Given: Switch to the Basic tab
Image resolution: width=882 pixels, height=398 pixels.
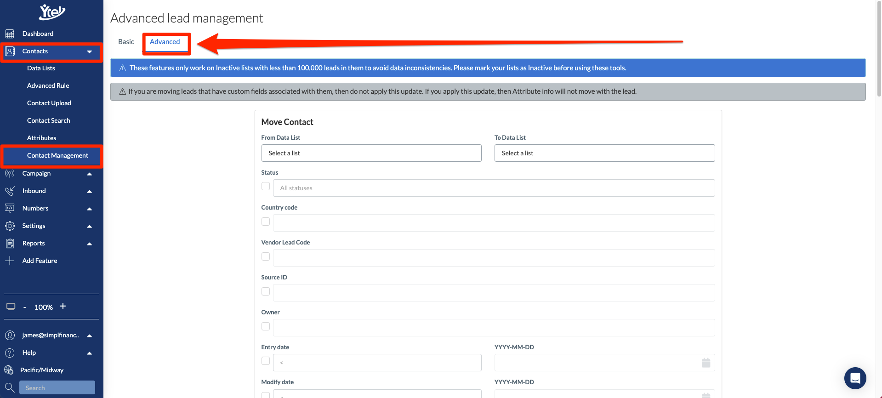Looking at the screenshot, I should tap(126, 42).
